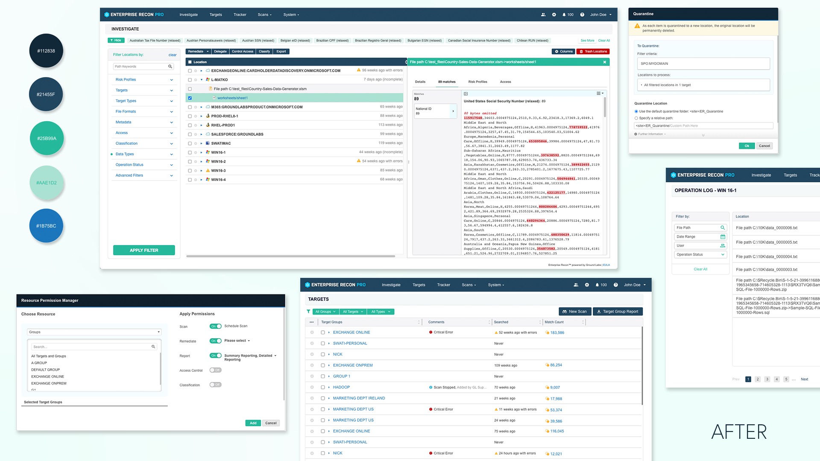The width and height of the screenshot is (820, 461).
Task: Select 'Specify a relative path' radio option
Action: [x=636, y=118]
